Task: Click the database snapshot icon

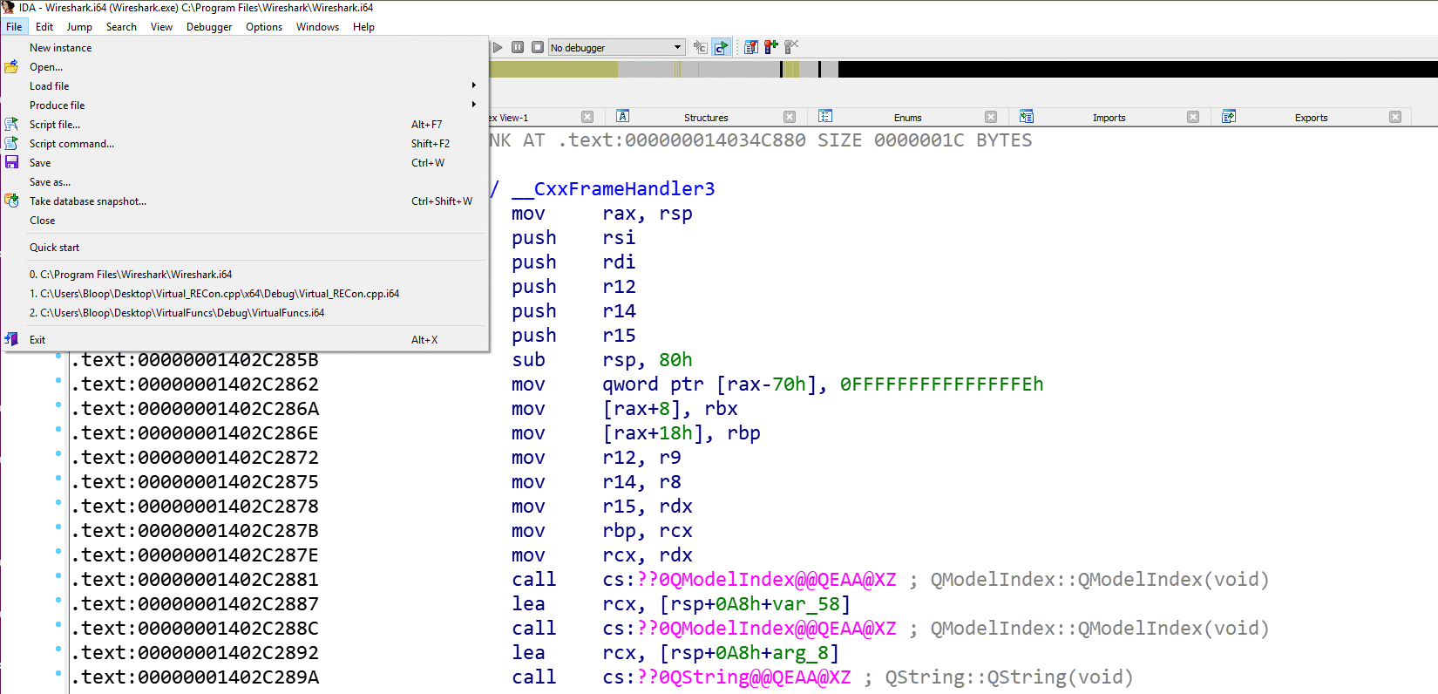Action: click(11, 201)
